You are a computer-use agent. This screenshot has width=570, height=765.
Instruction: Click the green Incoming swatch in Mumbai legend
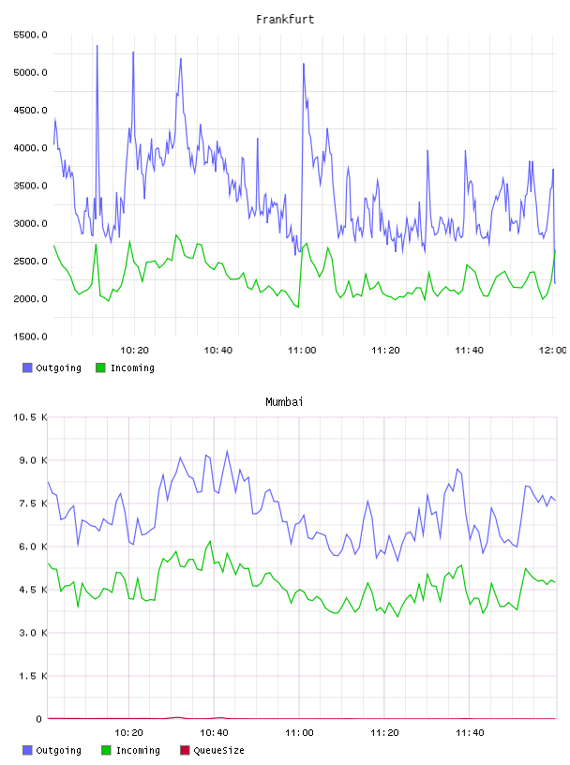click(106, 750)
